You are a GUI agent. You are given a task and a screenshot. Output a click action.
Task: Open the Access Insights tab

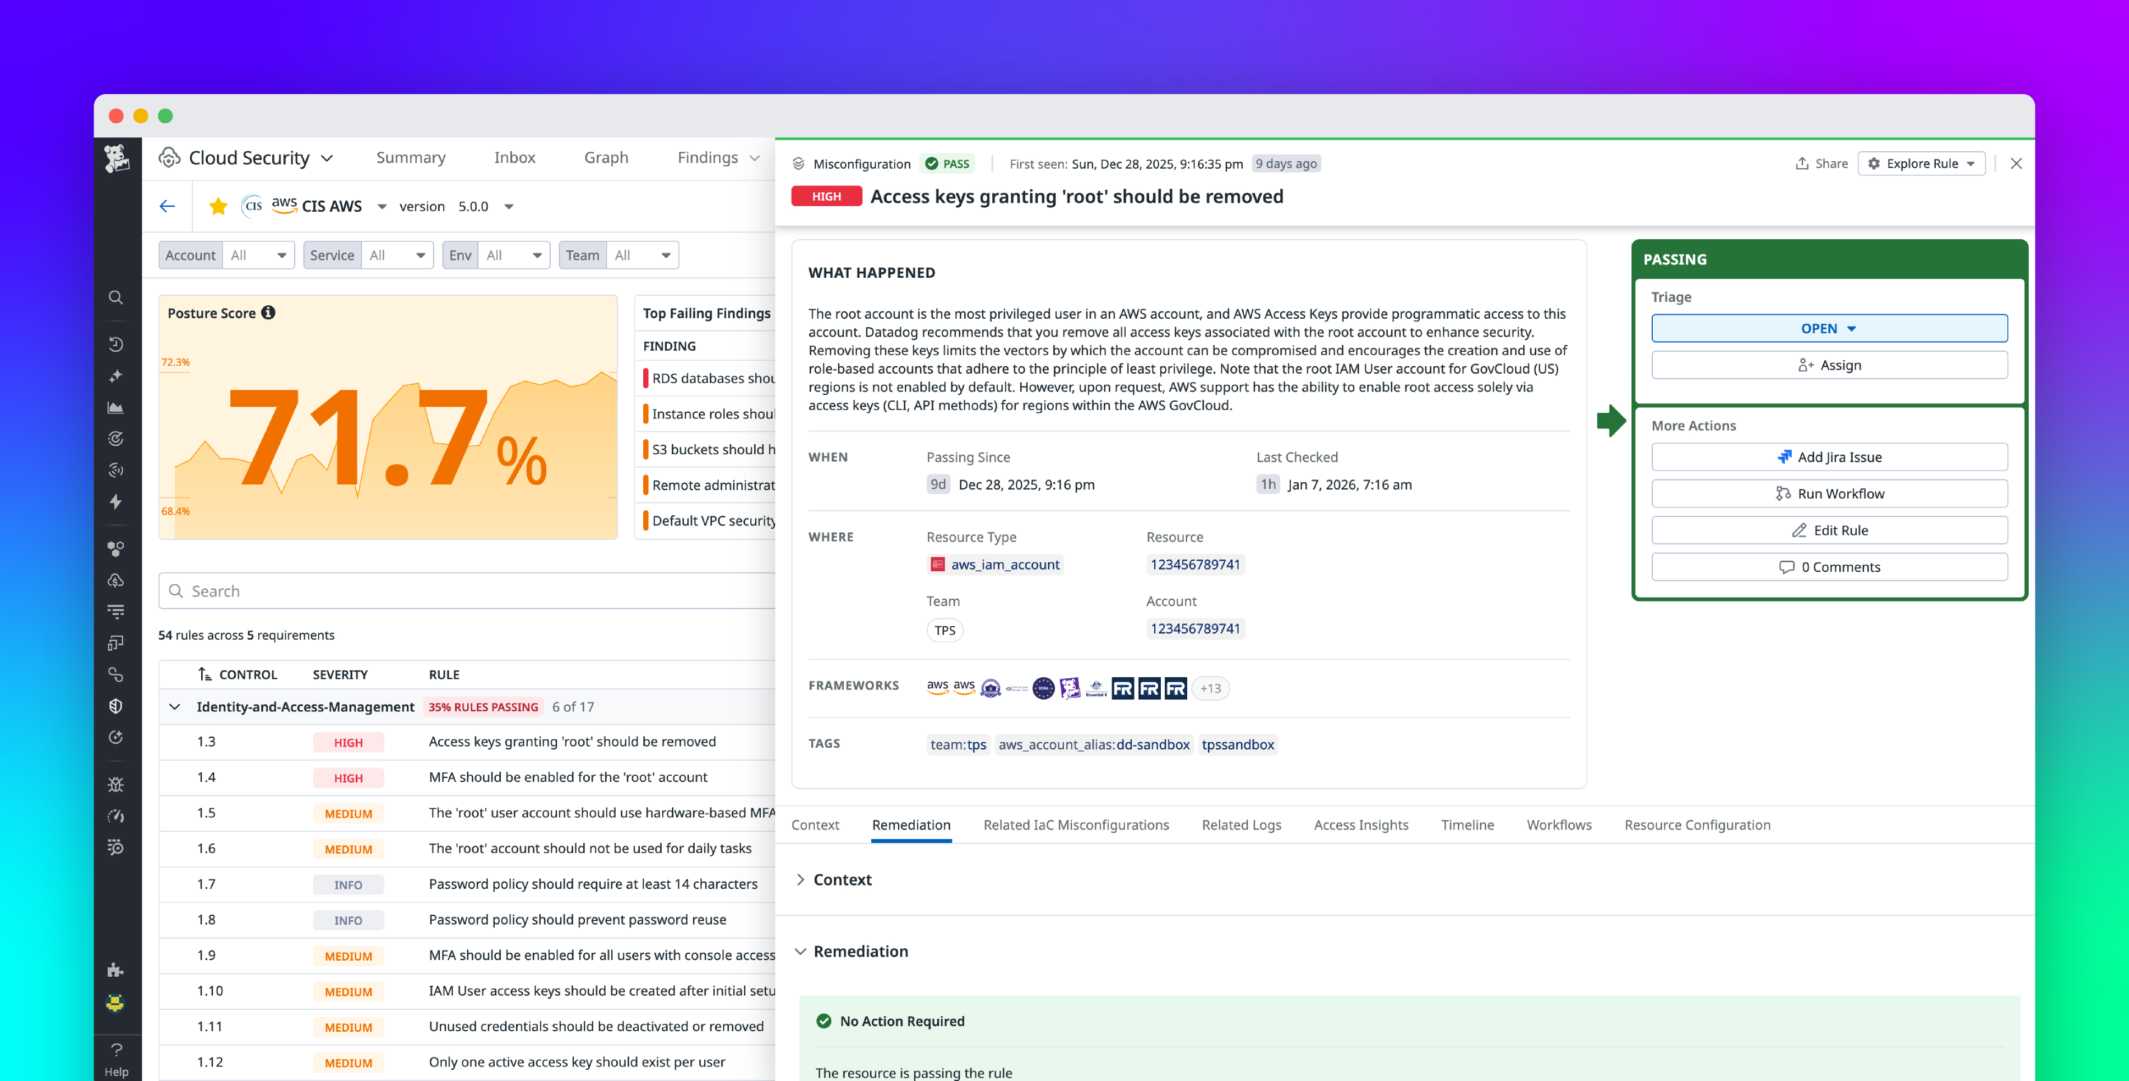coord(1360,825)
